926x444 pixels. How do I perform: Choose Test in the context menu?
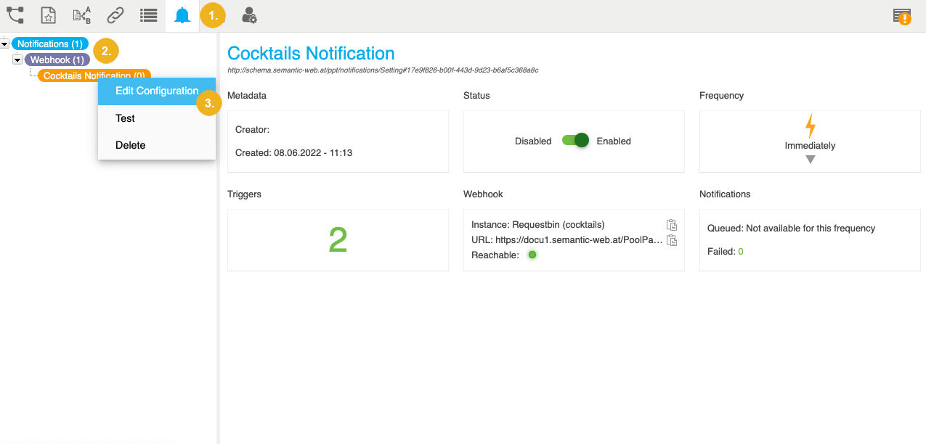125,118
